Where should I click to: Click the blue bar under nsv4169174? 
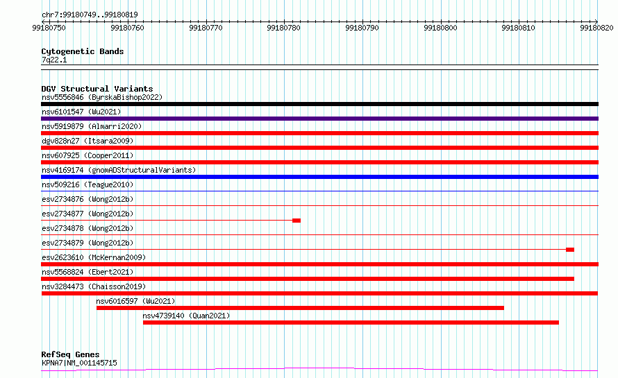[319, 177]
